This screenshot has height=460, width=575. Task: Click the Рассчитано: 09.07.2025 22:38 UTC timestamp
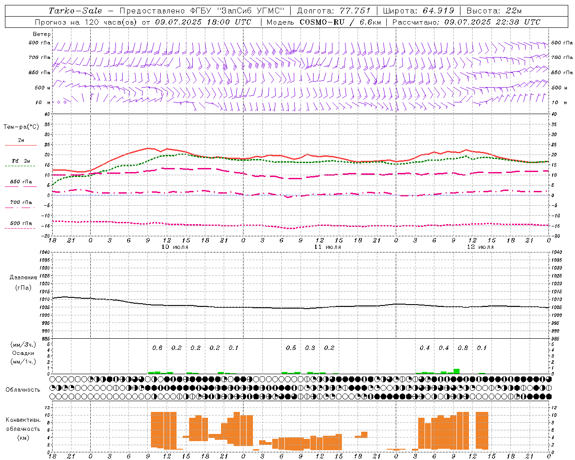click(466, 22)
